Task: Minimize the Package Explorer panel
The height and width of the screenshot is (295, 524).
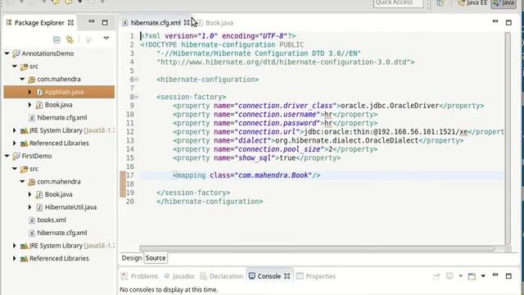Action: tap(91, 22)
